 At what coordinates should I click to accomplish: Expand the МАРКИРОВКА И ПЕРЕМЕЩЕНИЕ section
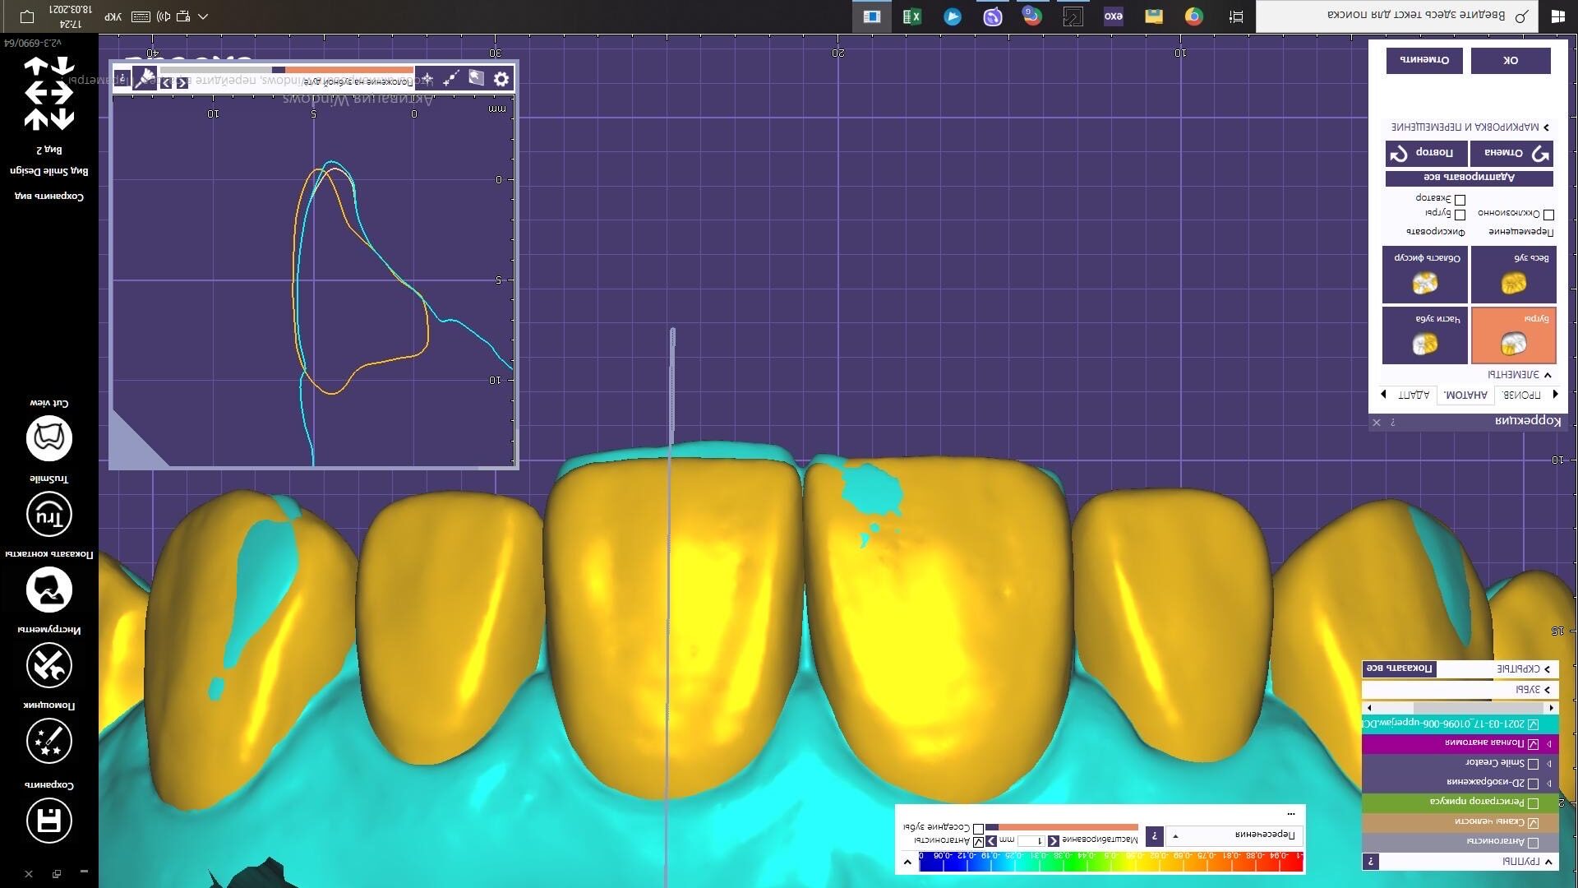pyautogui.click(x=1470, y=127)
